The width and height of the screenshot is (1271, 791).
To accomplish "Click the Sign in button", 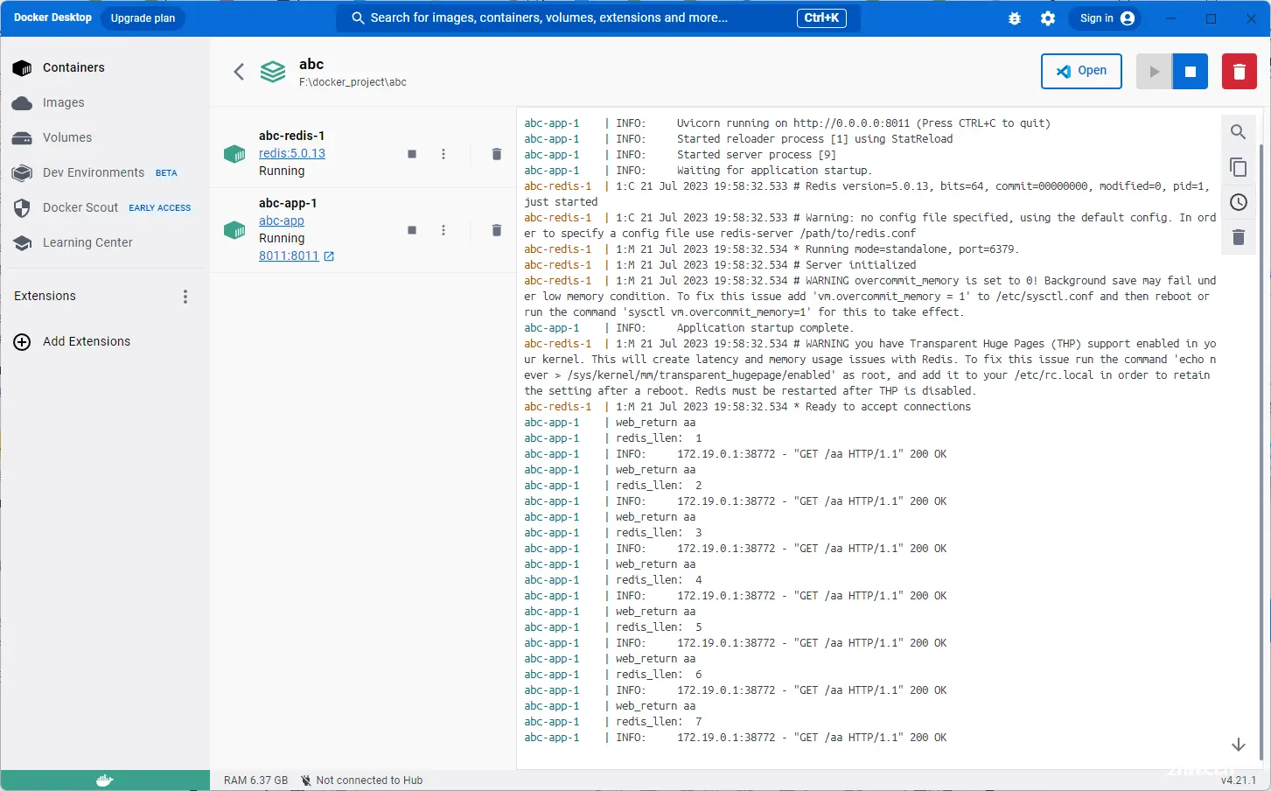I will click(x=1106, y=18).
